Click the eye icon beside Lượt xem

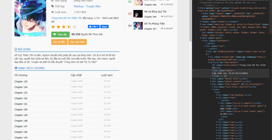[x=52, y=12]
